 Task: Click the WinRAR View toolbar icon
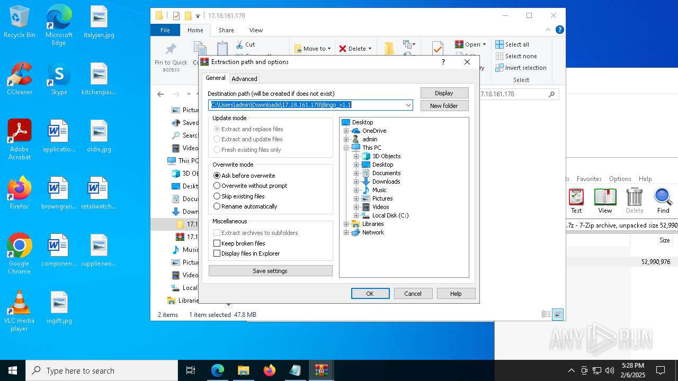click(x=605, y=201)
